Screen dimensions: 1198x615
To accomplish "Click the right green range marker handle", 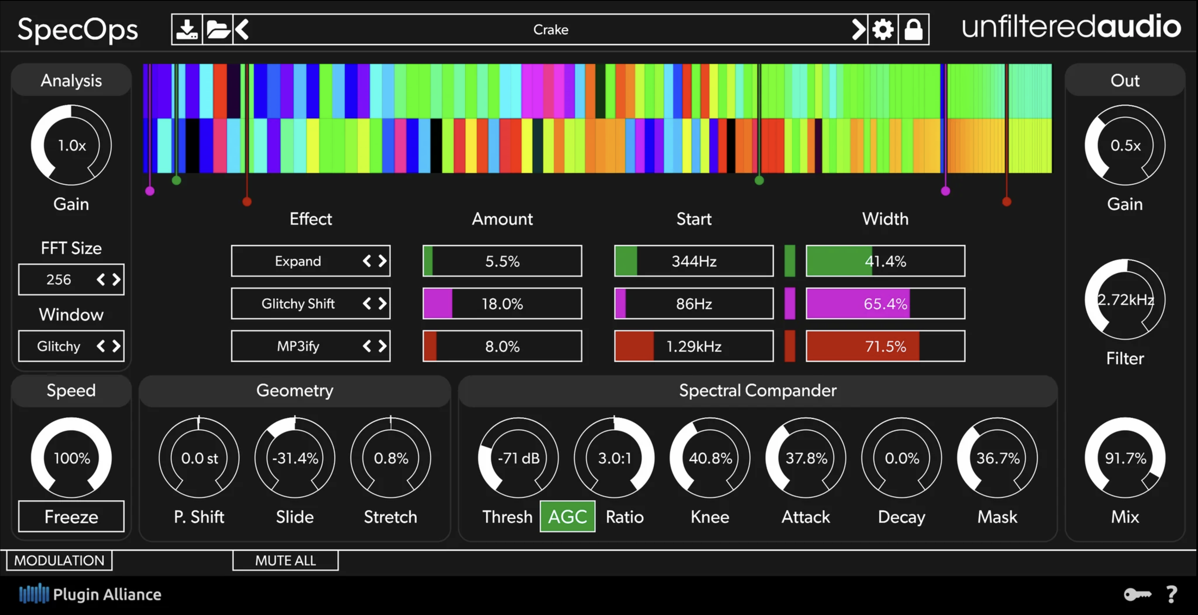I will 759,180.
